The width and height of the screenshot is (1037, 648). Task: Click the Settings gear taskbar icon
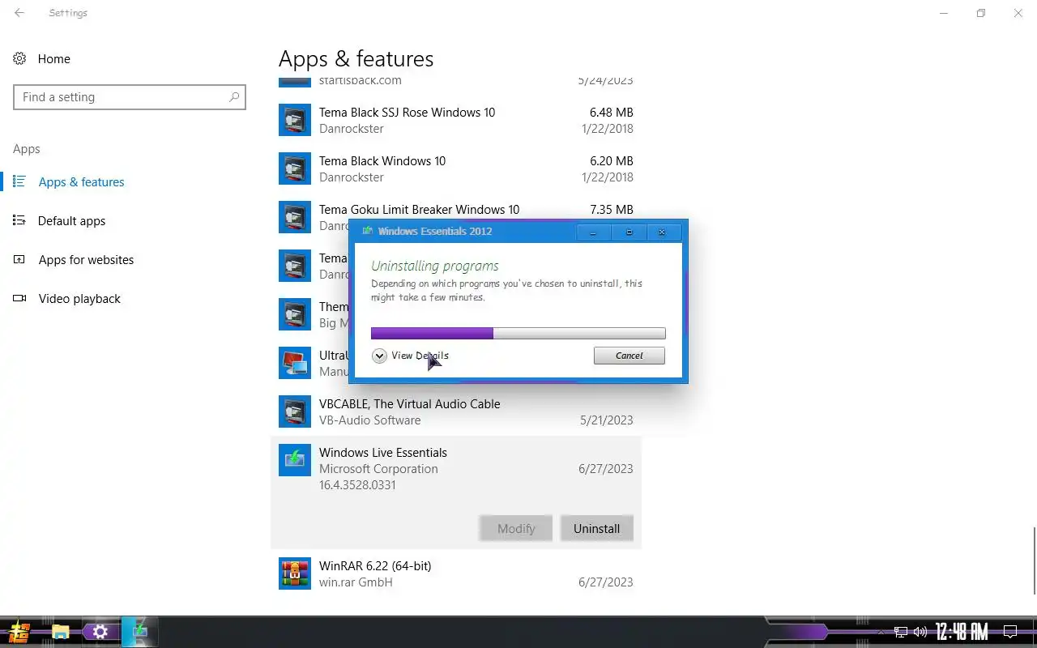coord(100,632)
